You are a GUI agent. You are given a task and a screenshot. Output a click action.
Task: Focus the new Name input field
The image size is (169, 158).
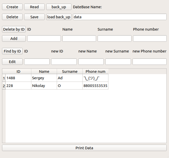pos(91,62)
